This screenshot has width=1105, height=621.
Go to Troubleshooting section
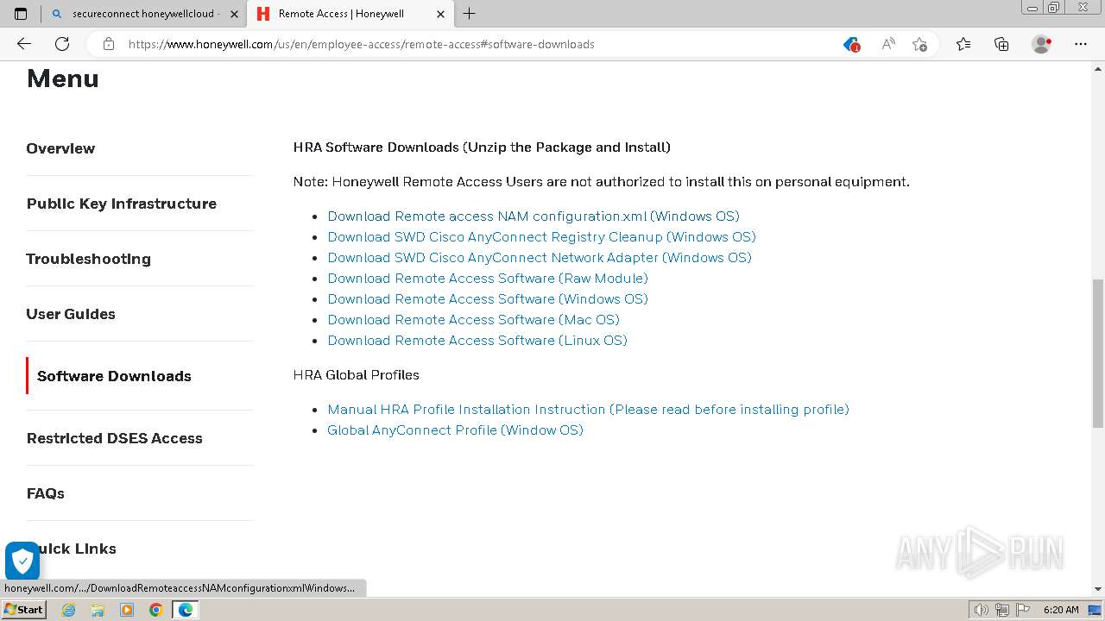pyautogui.click(x=88, y=259)
